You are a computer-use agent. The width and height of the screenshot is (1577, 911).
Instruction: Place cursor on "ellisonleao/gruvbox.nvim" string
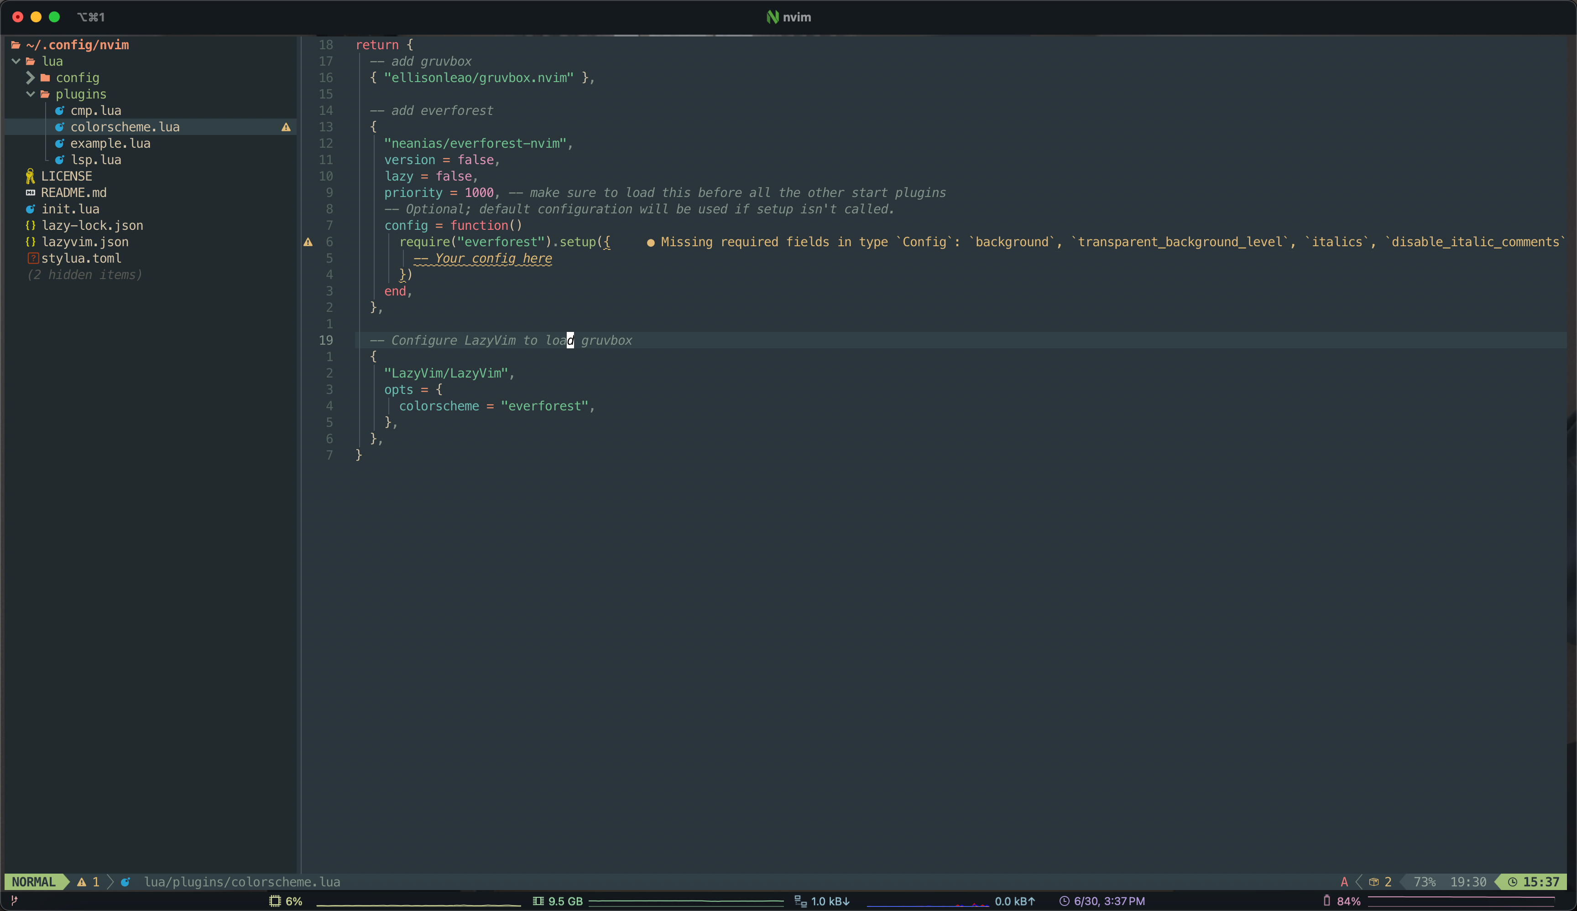point(479,78)
